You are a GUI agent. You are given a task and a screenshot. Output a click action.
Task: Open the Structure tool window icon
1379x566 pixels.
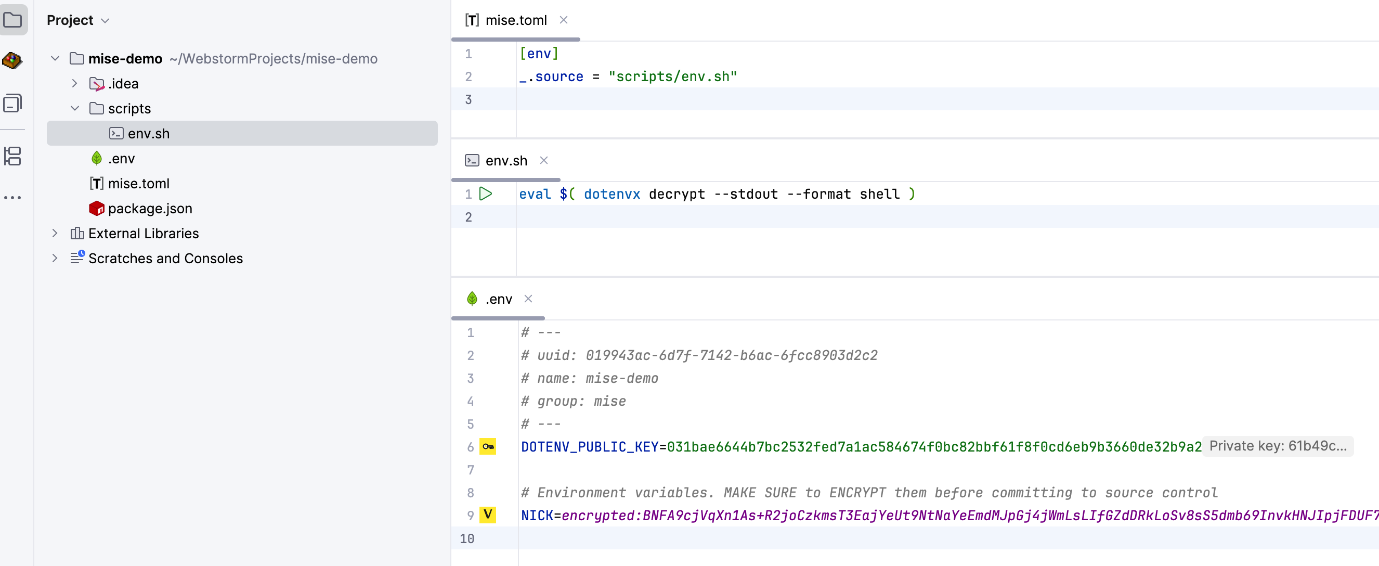[x=13, y=157]
